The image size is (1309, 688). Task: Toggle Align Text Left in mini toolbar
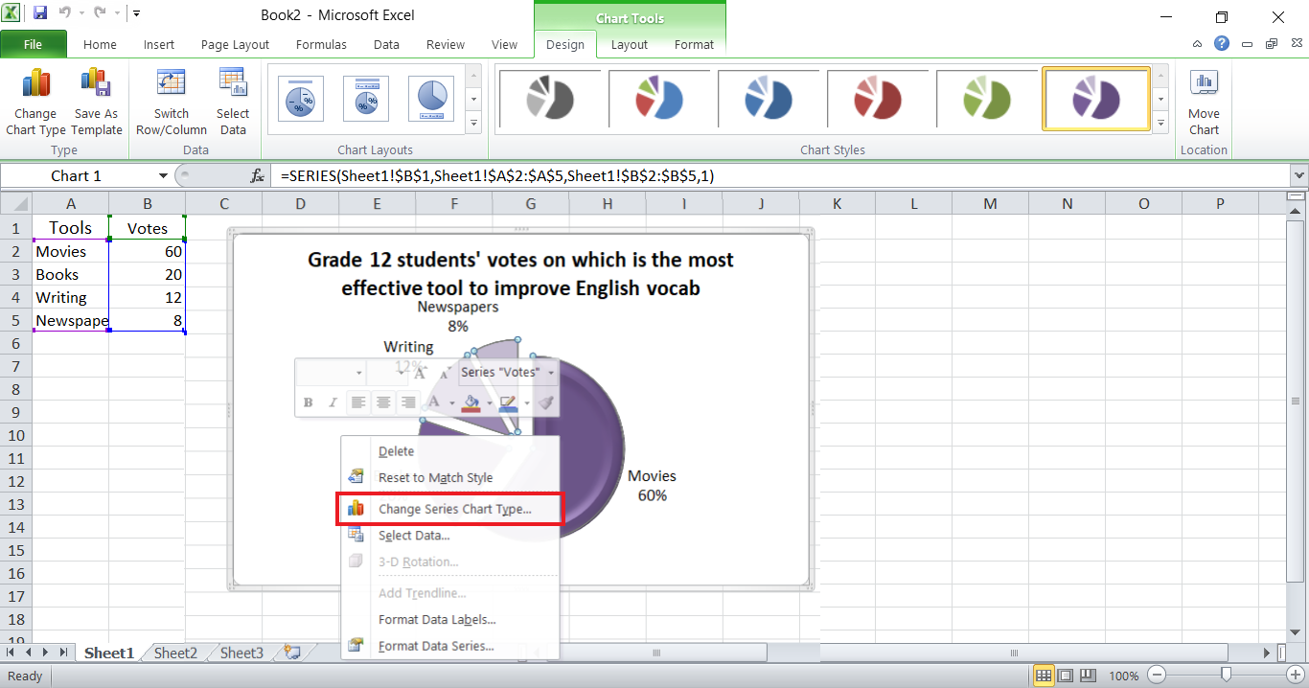(358, 403)
